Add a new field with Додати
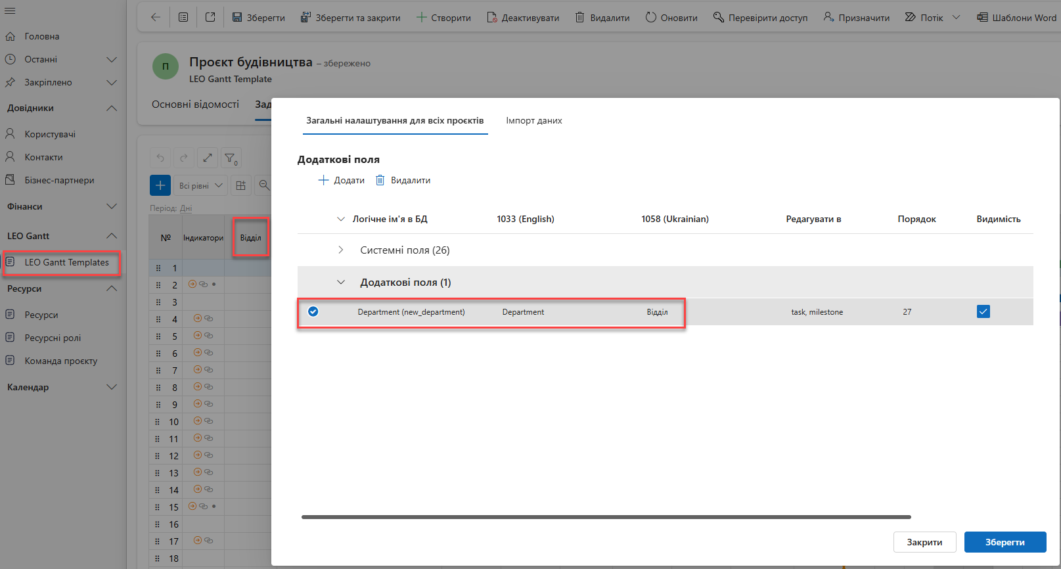The width and height of the screenshot is (1061, 569). point(341,180)
